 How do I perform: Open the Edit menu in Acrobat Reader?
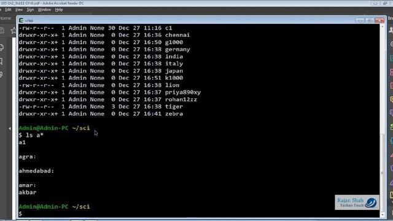pos(8,10)
